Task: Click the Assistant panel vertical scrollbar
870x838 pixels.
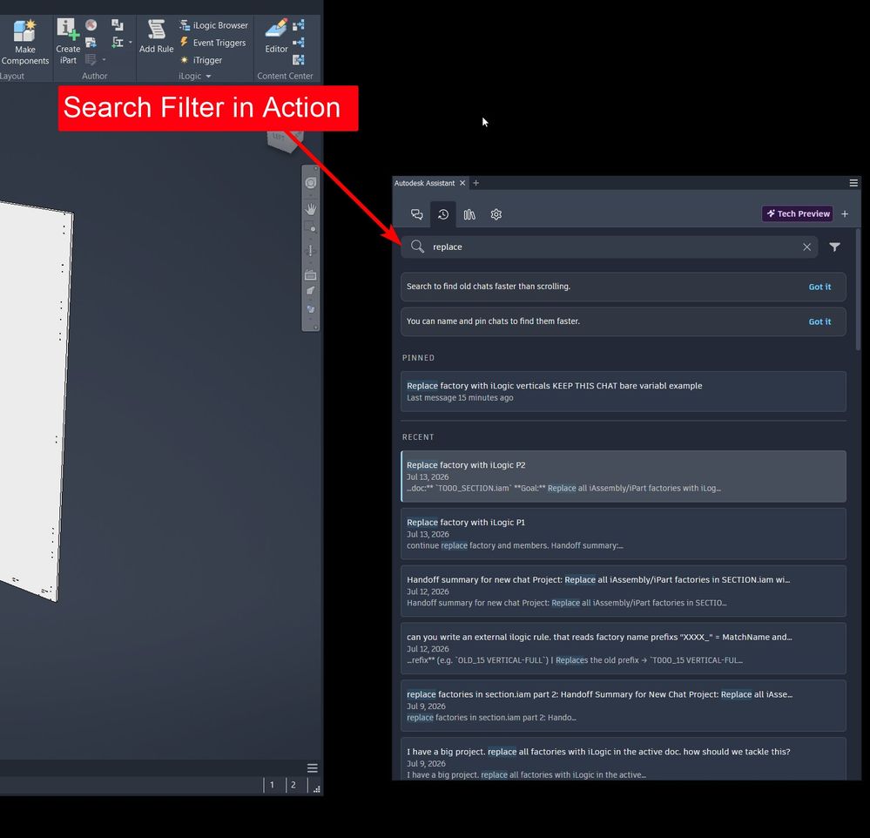Action: click(858, 290)
